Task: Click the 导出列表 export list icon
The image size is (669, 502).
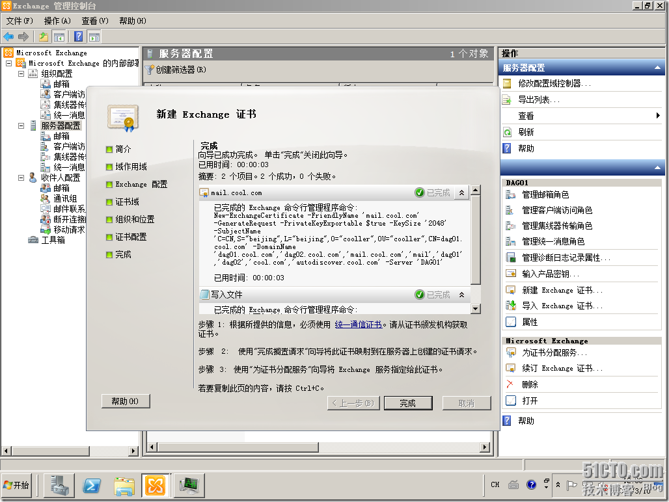Action: 508,99
